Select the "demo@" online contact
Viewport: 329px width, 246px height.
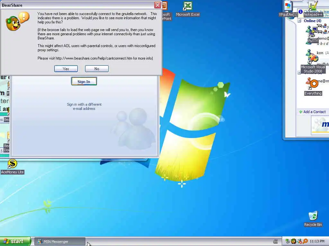point(323,38)
